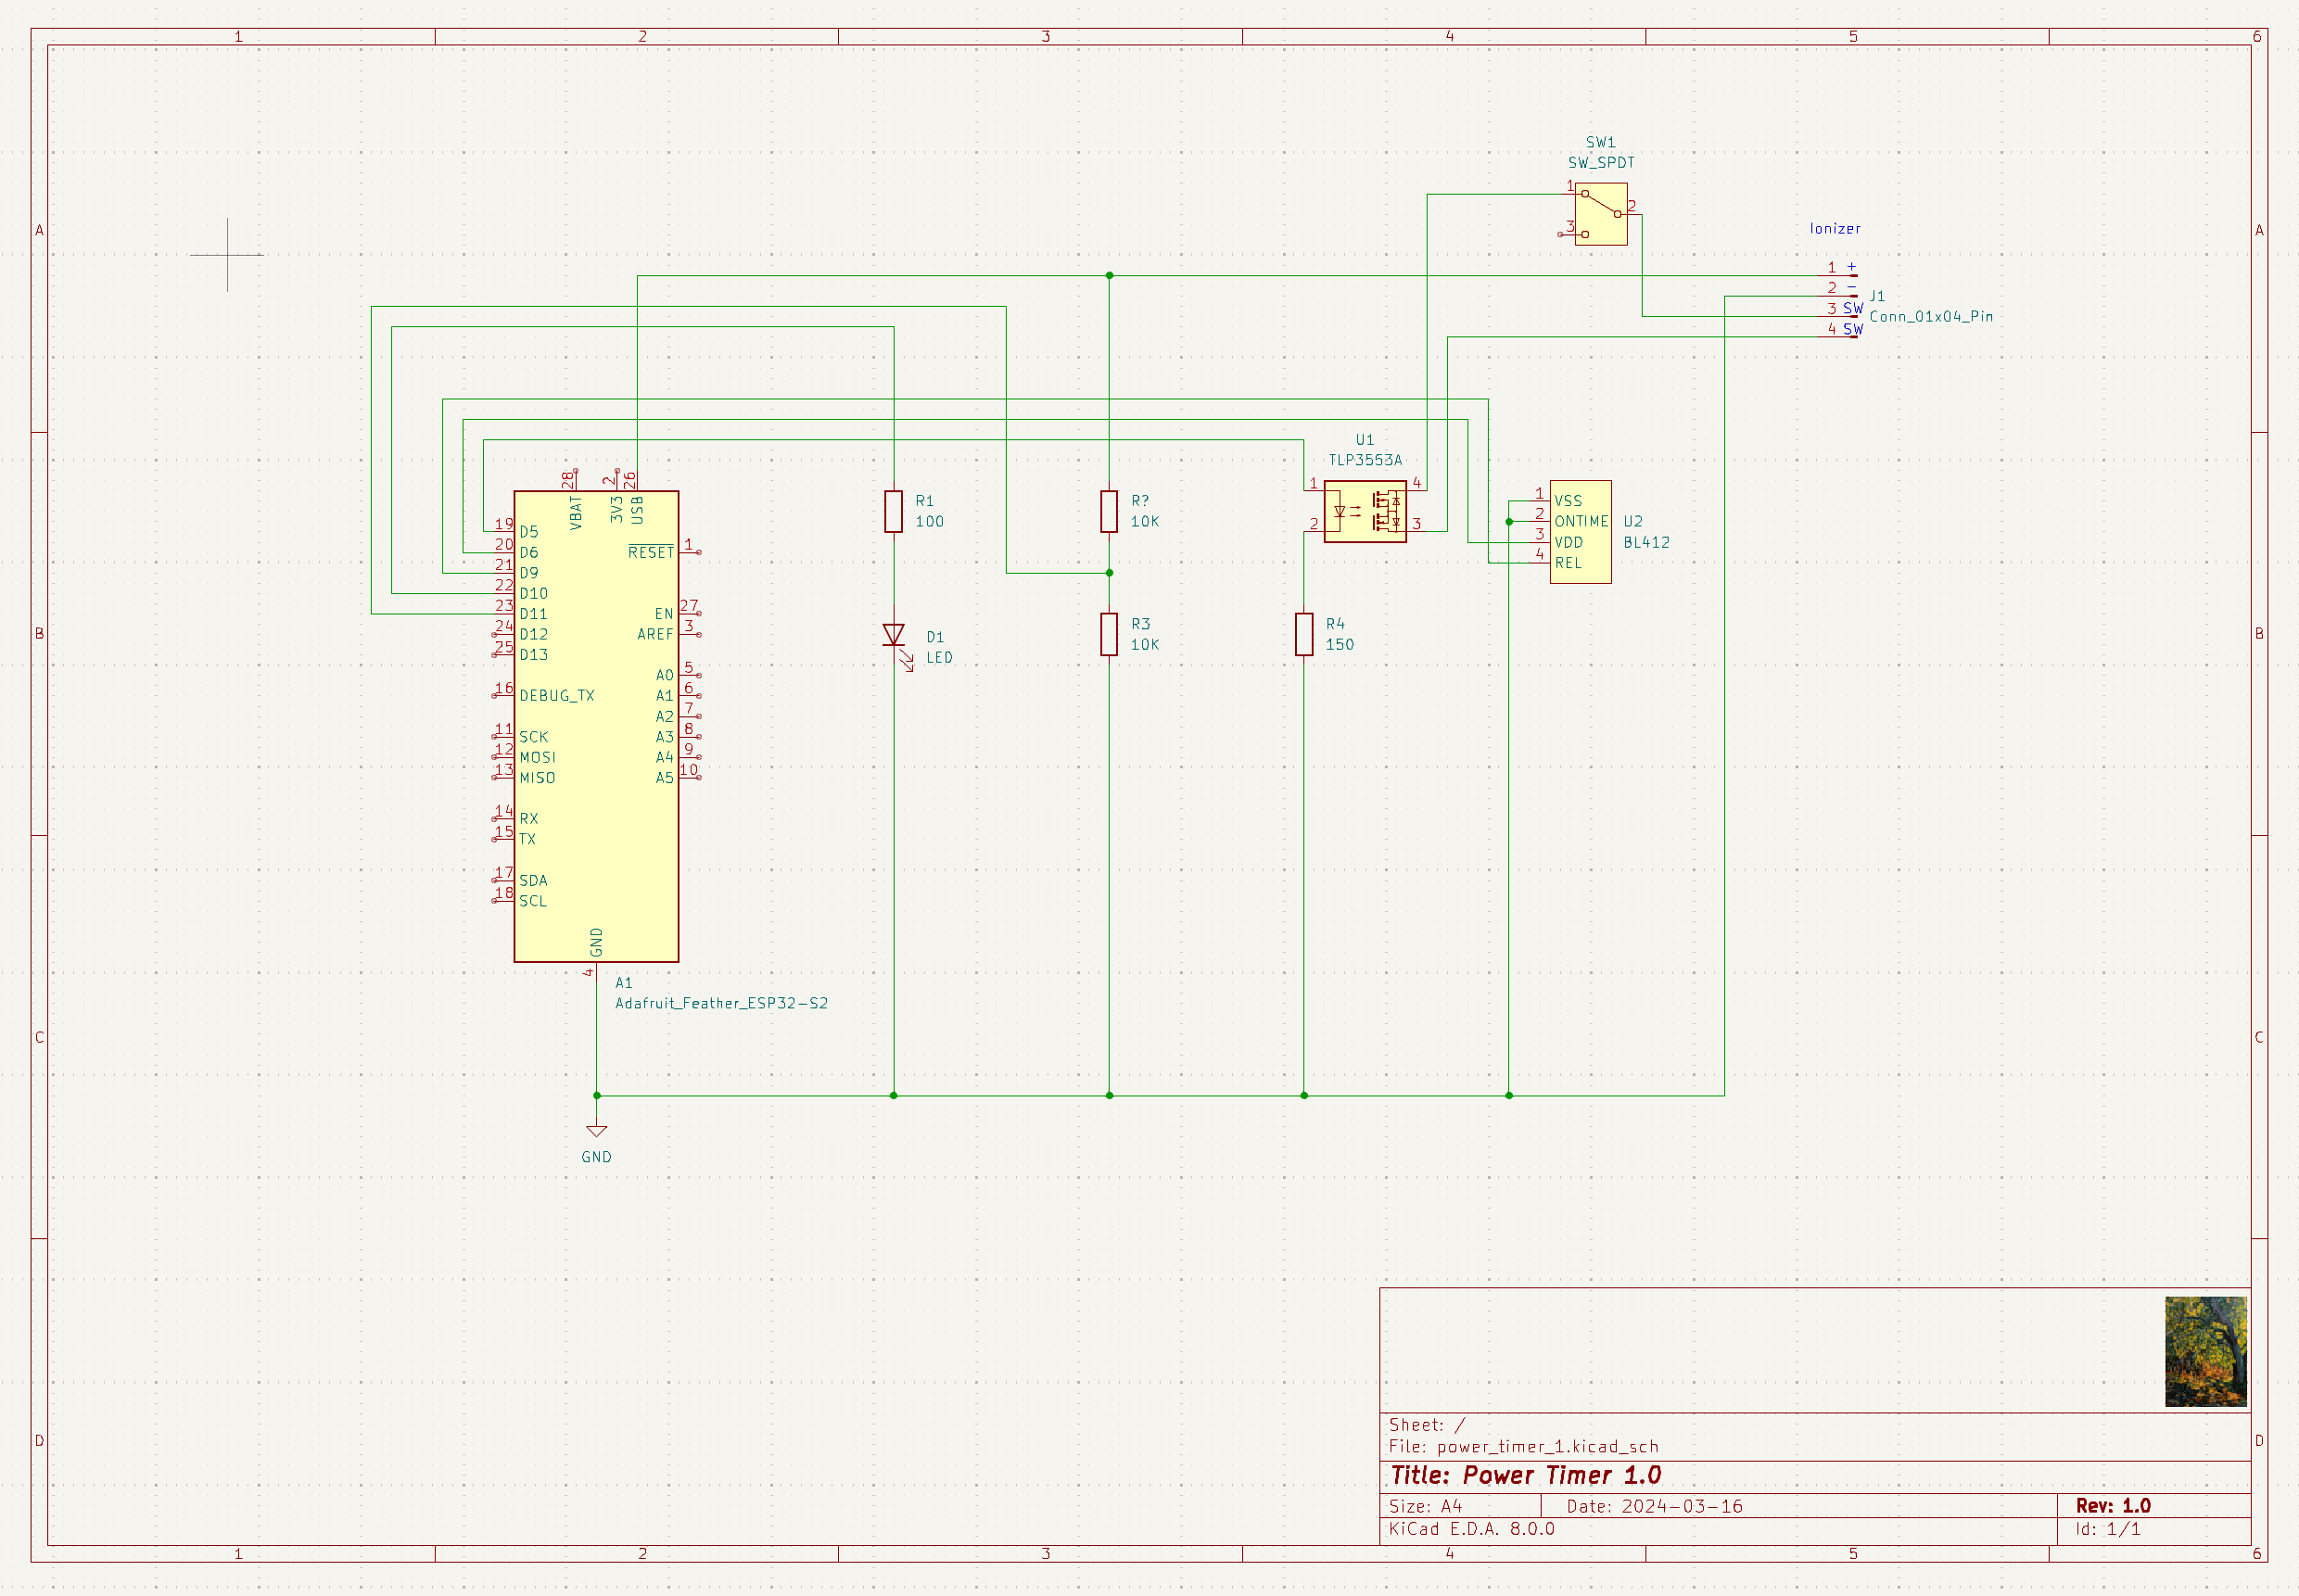Click the Rev: 1.0 field
2299x1596 pixels.
(2113, 1506)
